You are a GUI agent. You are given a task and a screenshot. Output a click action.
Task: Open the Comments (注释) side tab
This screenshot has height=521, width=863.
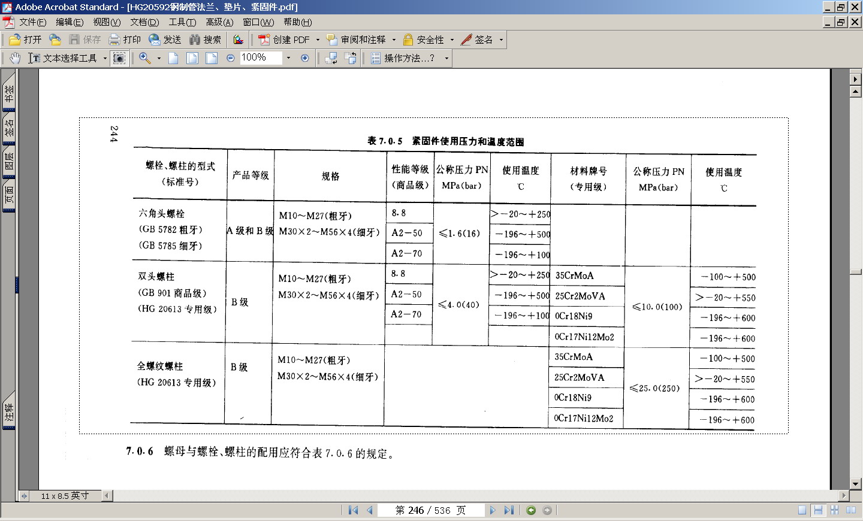[9, 411]
